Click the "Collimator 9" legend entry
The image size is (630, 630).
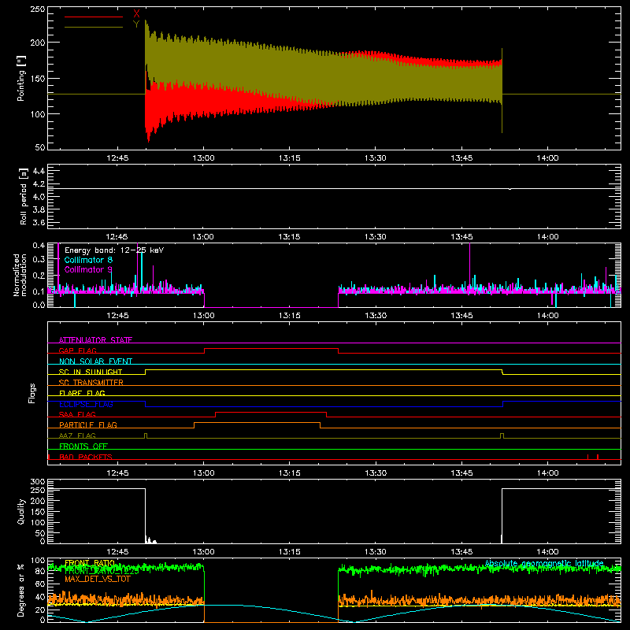pyautogui.click(x=88, y=269)
